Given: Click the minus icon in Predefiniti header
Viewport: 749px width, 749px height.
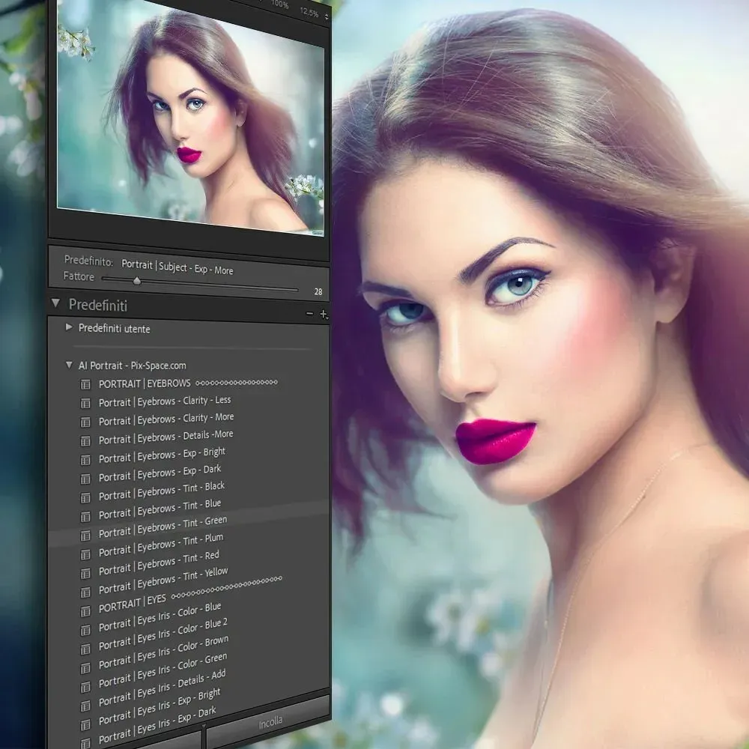Looking at the screenshot, I should click(x=310, y=315).
